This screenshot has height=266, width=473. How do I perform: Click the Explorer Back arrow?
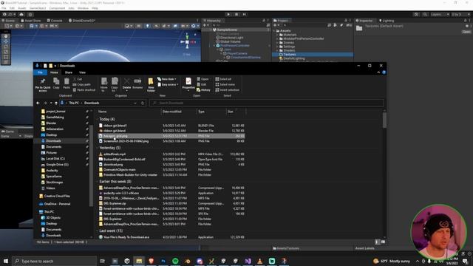pyautogui.click(x=38, y=103)
